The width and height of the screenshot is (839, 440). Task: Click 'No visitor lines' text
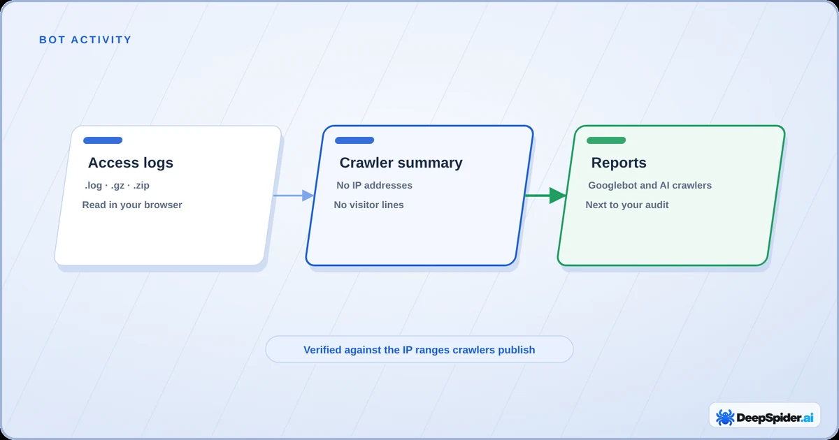click(x=368, y=205)
